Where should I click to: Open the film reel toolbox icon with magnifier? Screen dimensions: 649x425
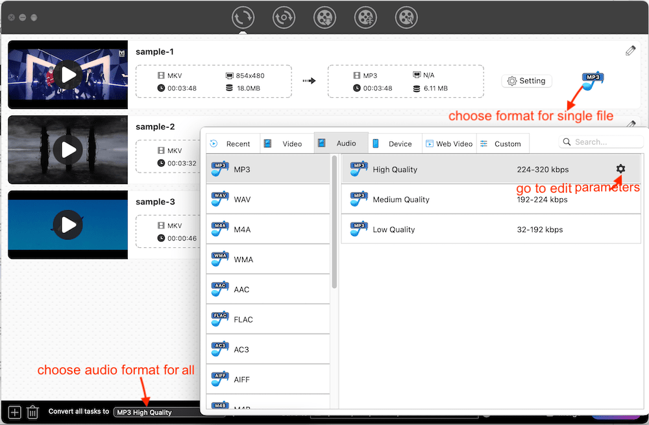pos(406,18)
